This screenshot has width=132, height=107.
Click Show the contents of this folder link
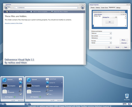14,23
